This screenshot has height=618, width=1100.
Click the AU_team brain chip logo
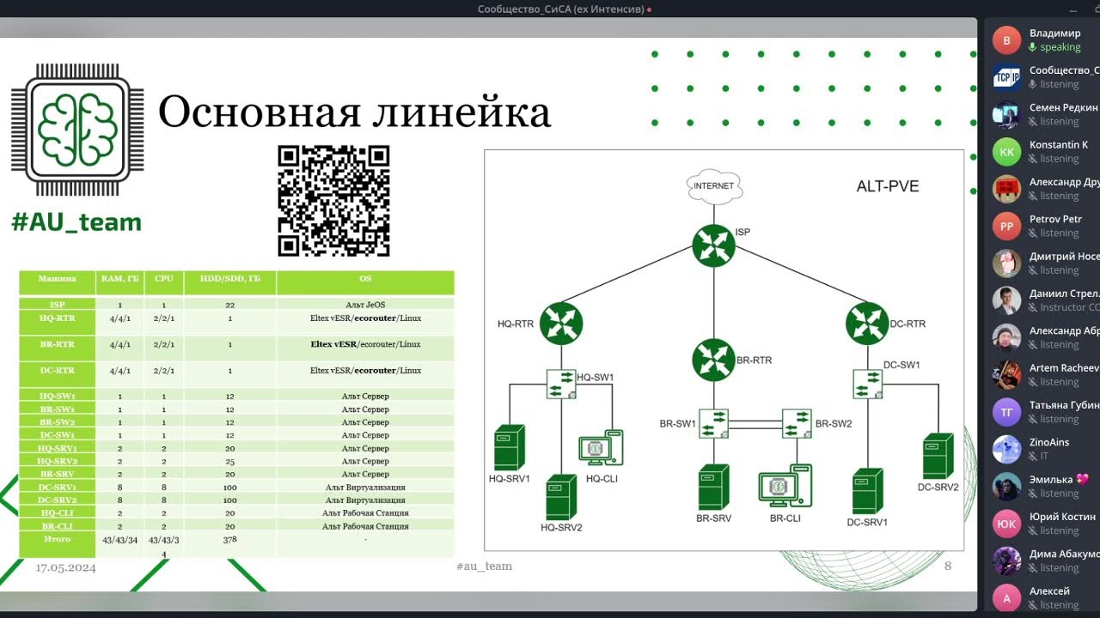pyautogui.click(x=76, y=128)
